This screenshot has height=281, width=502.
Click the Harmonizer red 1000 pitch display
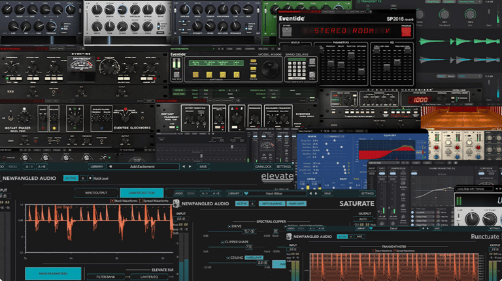(x=420, y=100)
